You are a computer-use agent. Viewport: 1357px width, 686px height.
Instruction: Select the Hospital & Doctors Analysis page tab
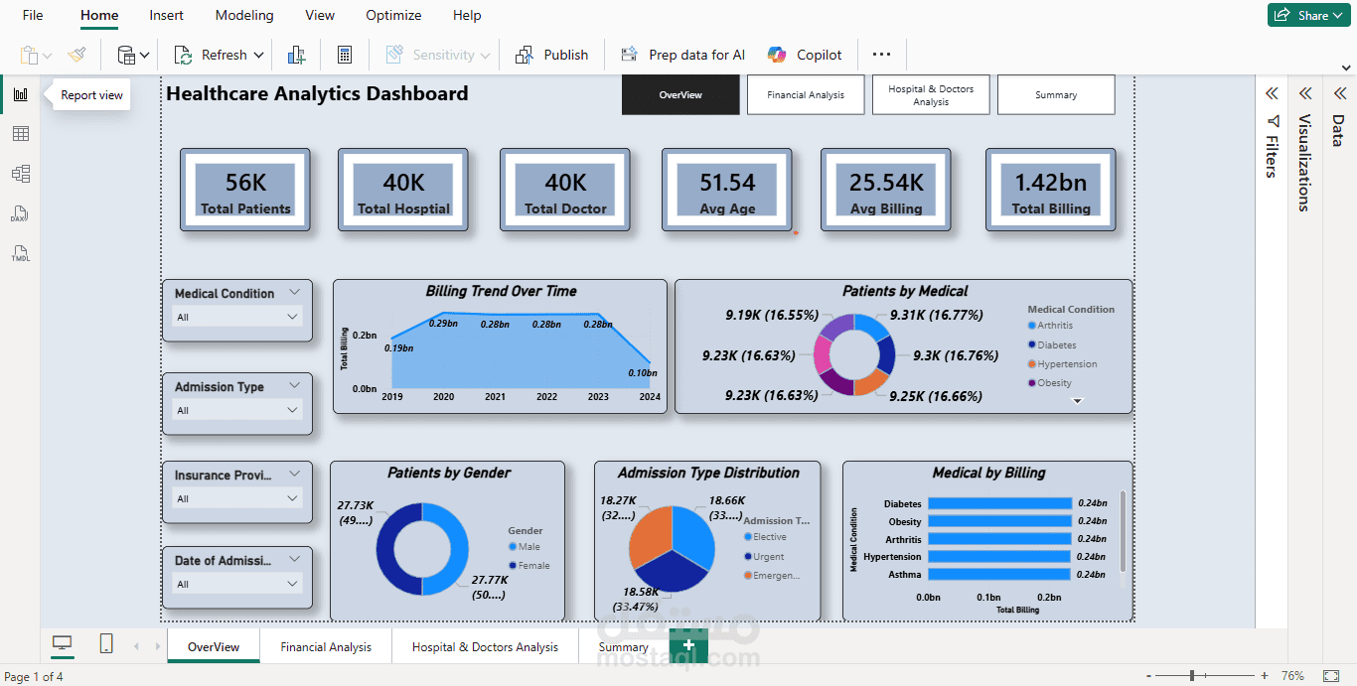click(485, 646)
